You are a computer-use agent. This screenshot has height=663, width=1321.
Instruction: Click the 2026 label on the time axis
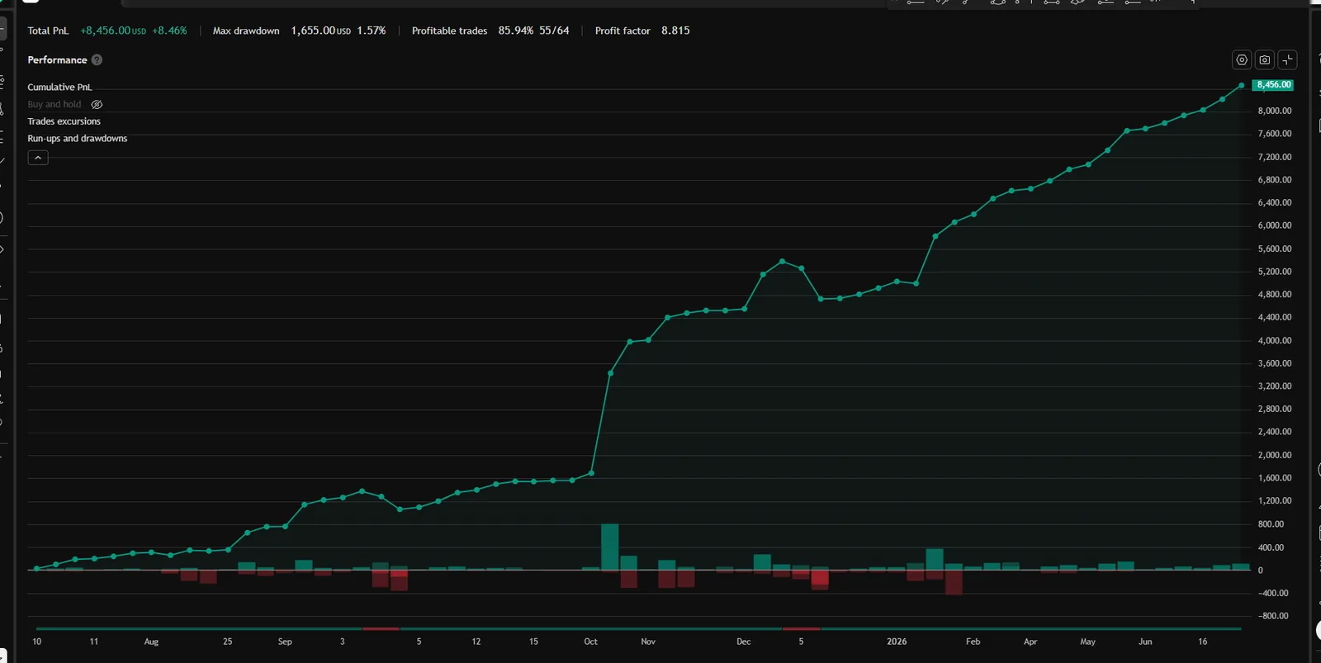(897, 642)
